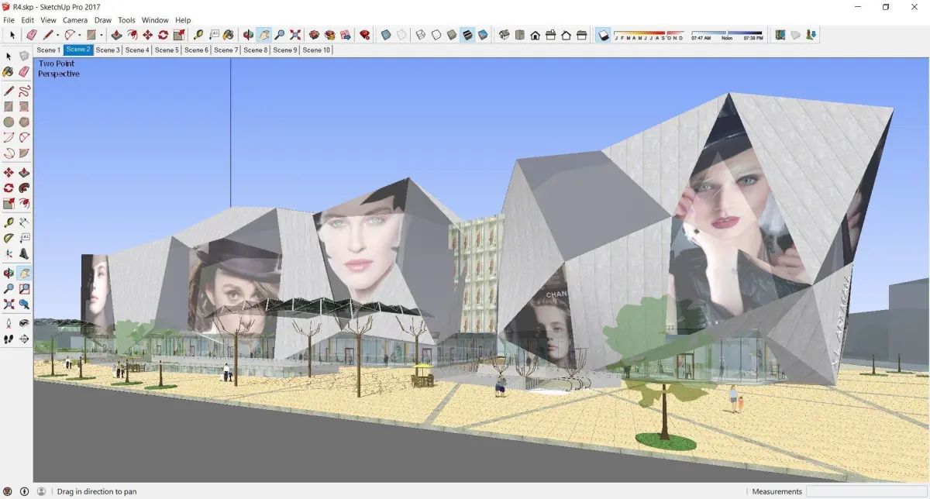Image resolution: width=930 pixels, height=499 pixels.
Task: Enable Shaded face style
Action: [452, 35]
